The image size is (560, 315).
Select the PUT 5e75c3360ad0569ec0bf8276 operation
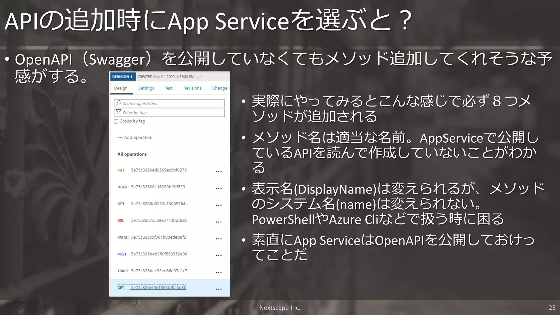click(x=170, y=170)
